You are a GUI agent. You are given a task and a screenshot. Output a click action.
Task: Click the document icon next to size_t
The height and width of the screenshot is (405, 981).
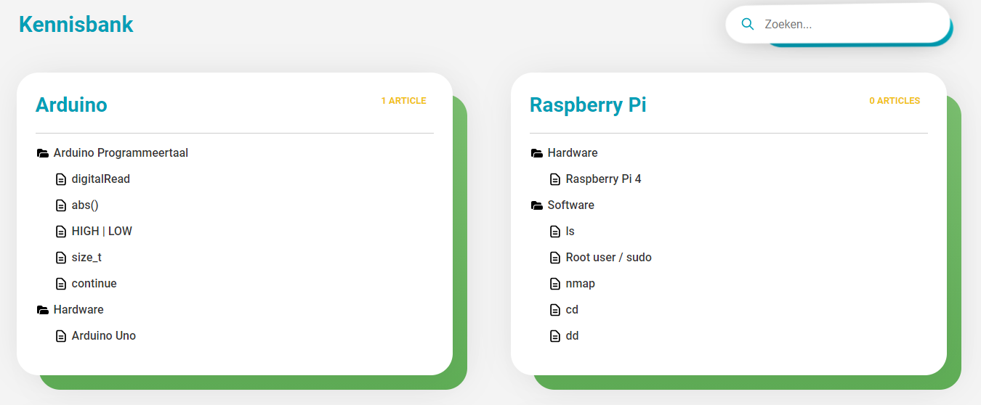61,258
